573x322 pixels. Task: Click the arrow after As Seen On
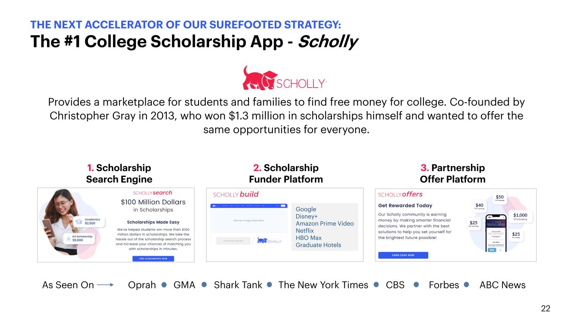[105, 285]
